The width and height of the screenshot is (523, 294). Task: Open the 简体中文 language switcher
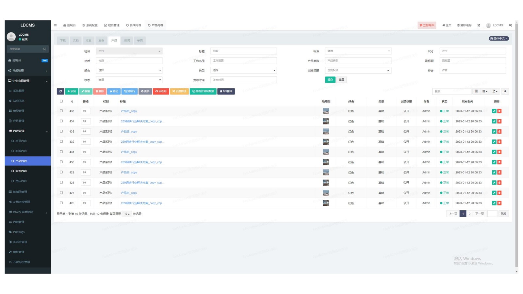point(499,39)
